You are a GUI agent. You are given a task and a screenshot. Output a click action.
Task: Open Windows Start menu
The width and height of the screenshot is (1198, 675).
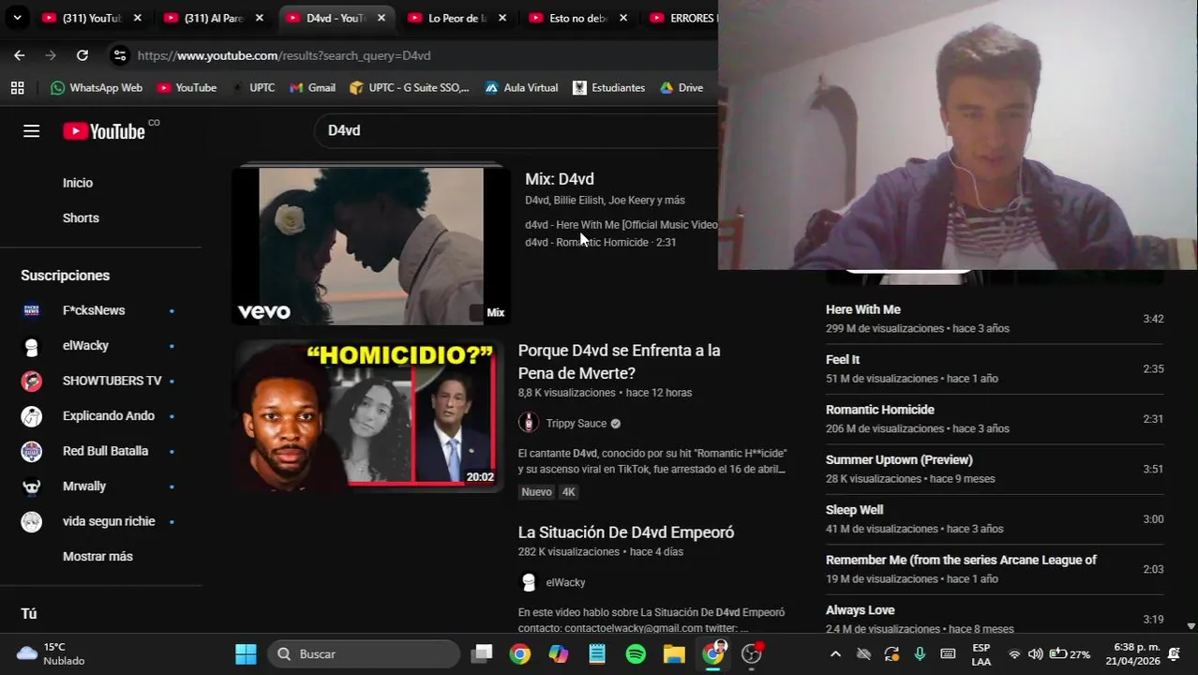pyautogui.click(x=246, y=654)
